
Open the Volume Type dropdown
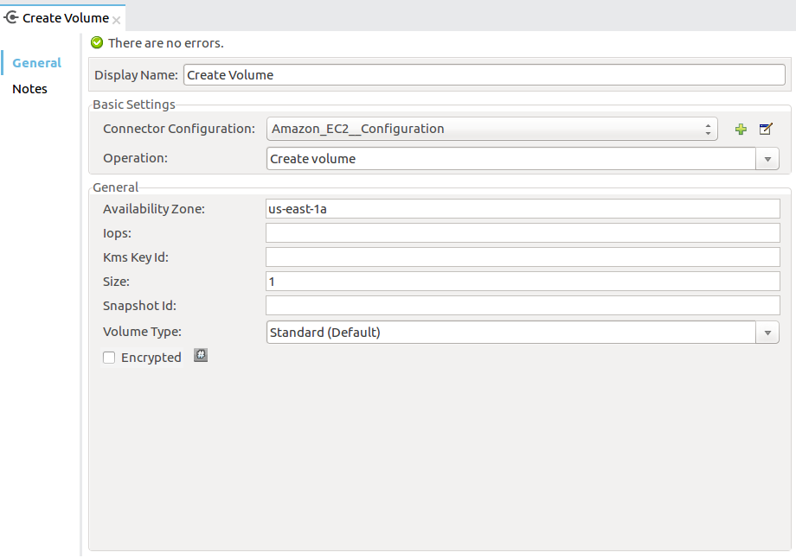[x=768, y=332]
